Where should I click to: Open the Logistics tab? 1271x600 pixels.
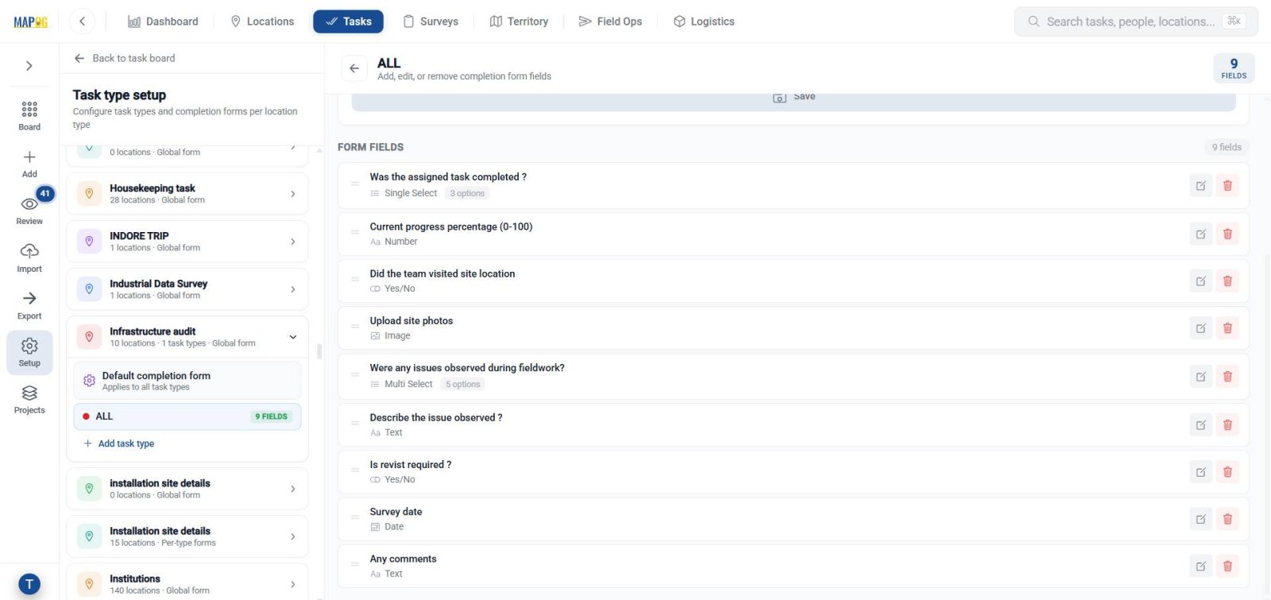pos(704,21)
